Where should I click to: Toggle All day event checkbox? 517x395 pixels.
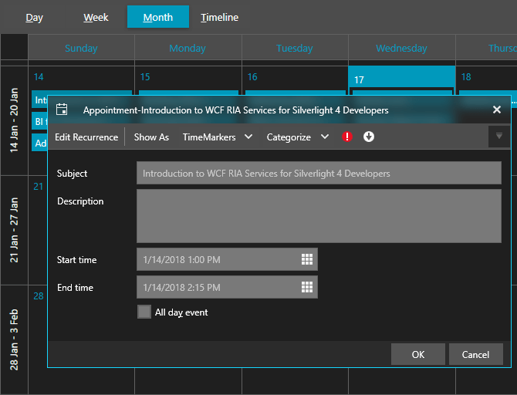[x=144, y=312]
